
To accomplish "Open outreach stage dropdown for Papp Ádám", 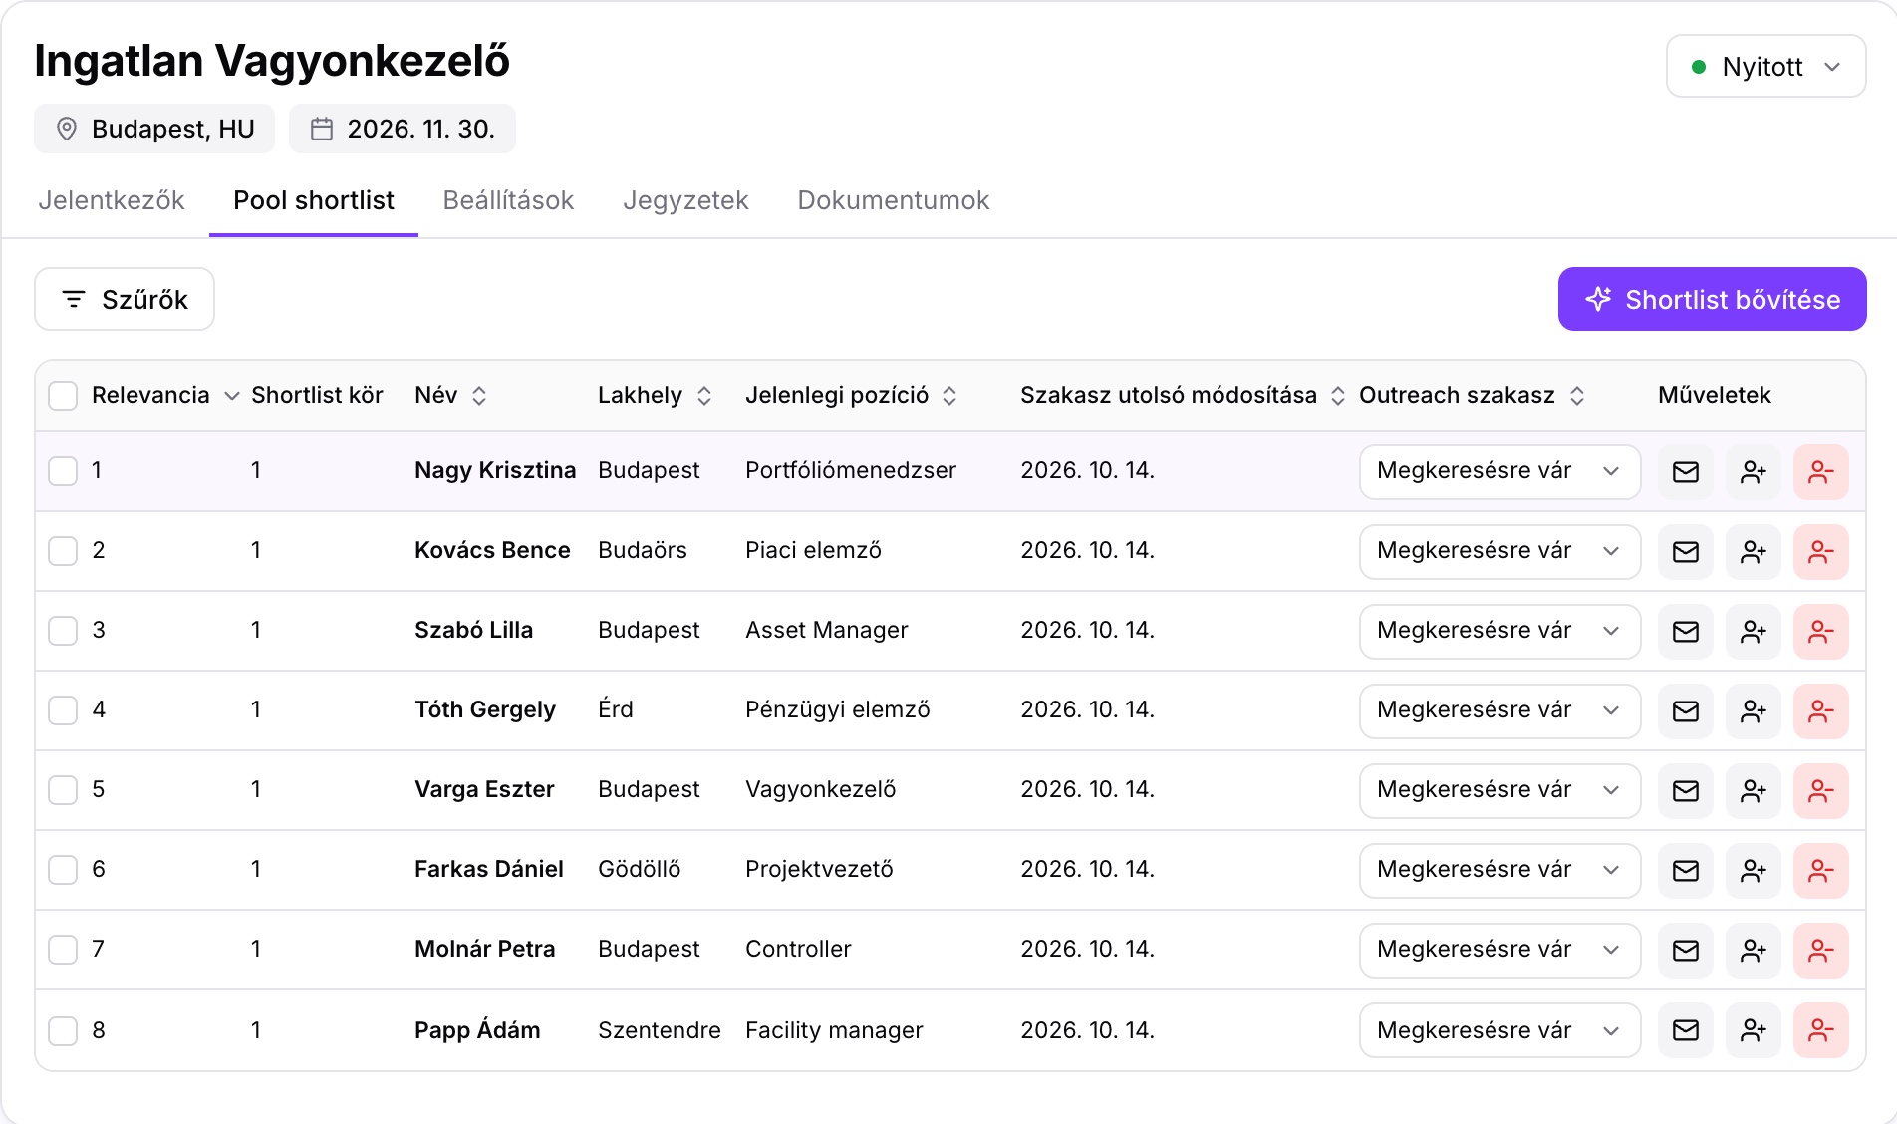I will (x=1499, y=1030).
